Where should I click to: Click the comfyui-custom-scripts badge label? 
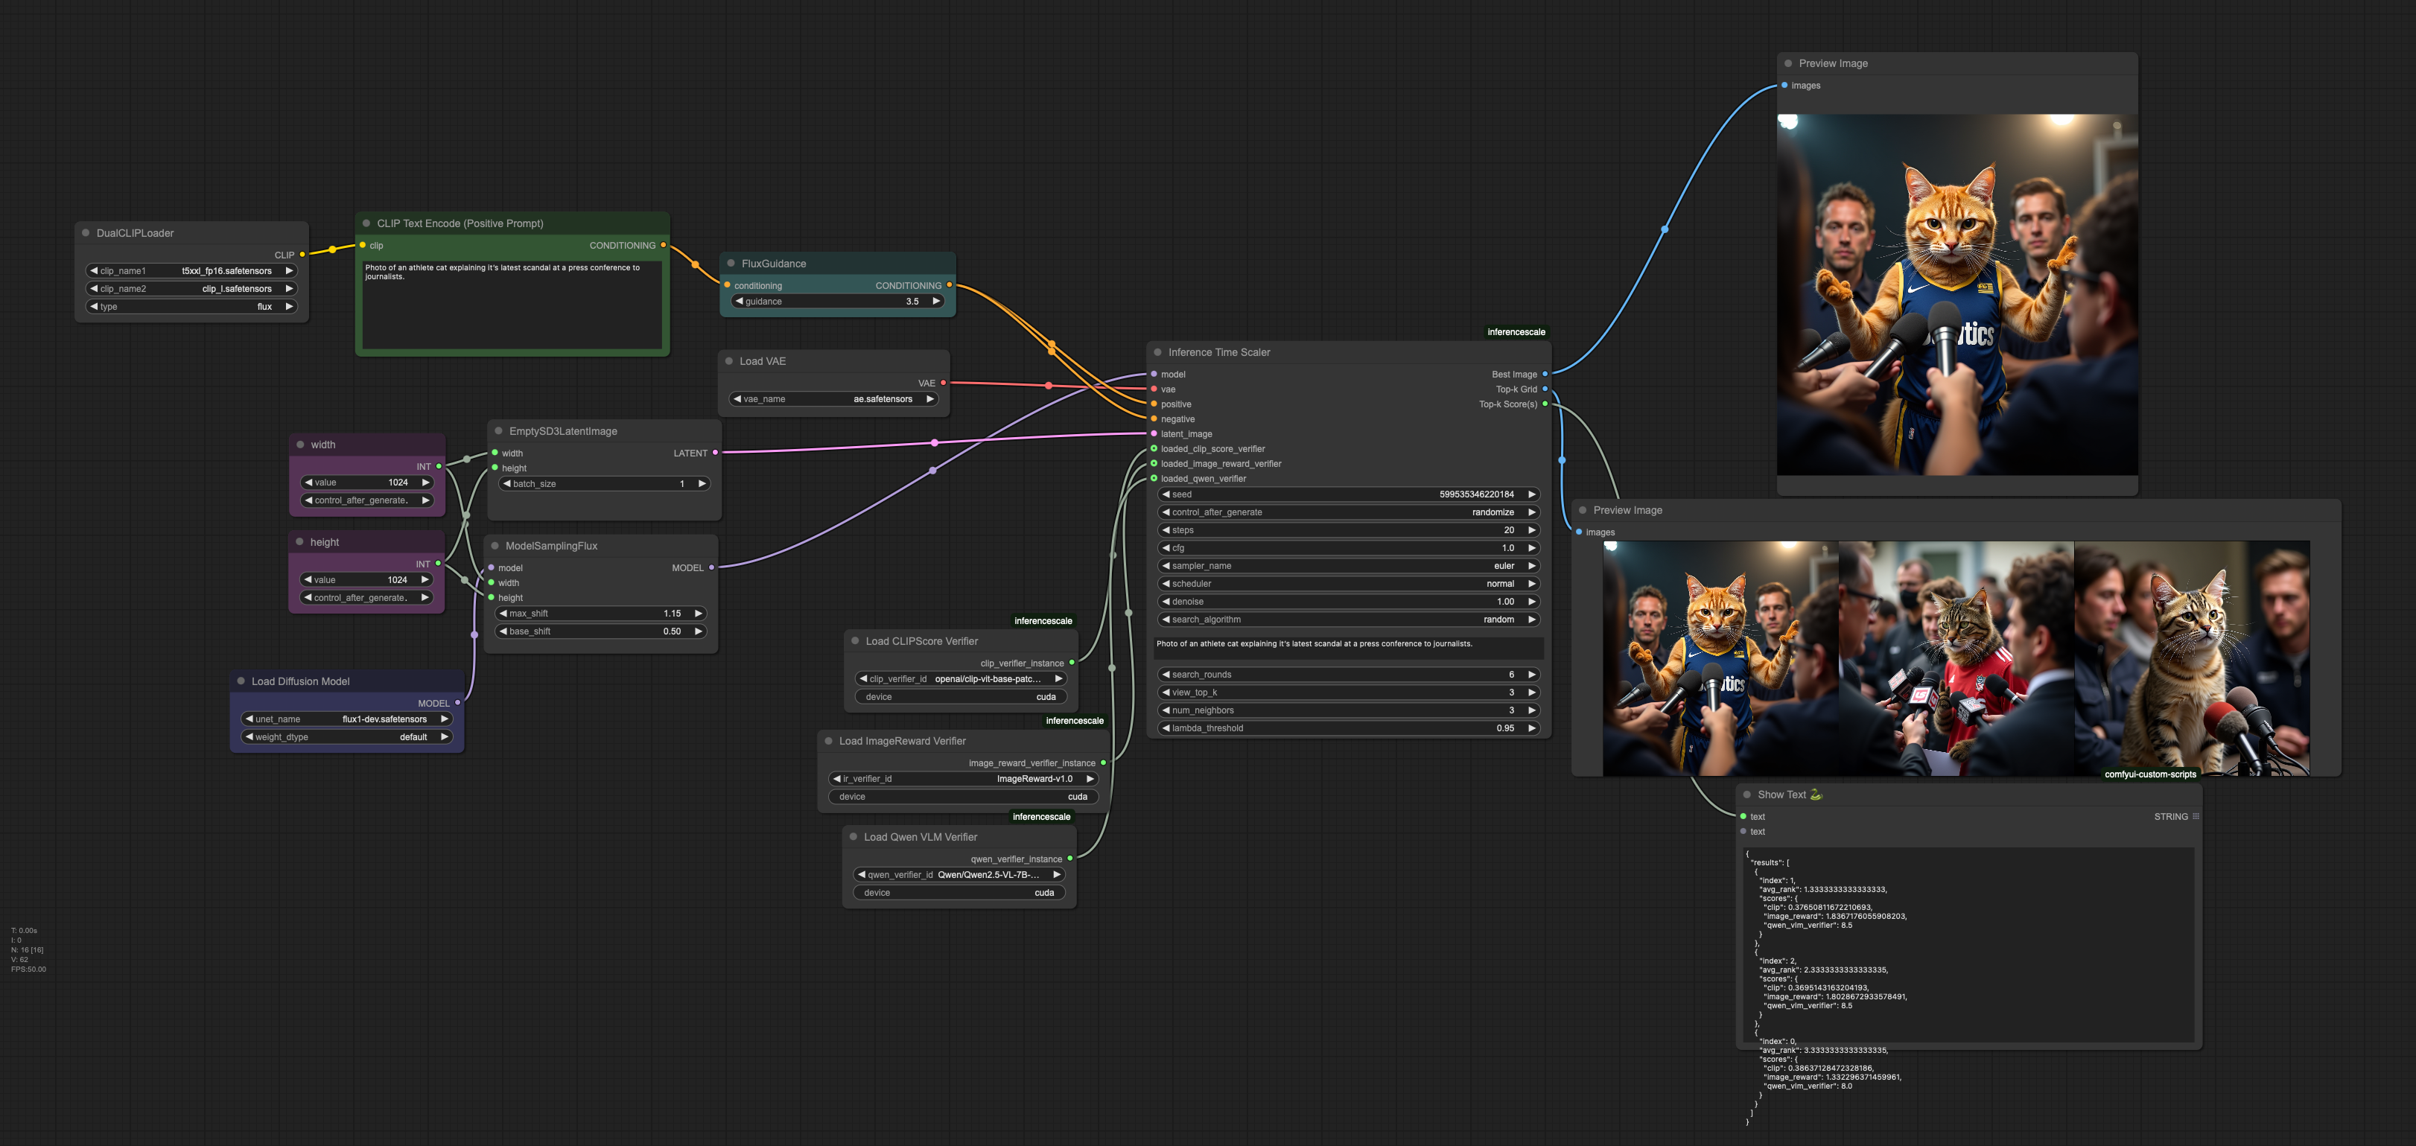coord(2149,774)
